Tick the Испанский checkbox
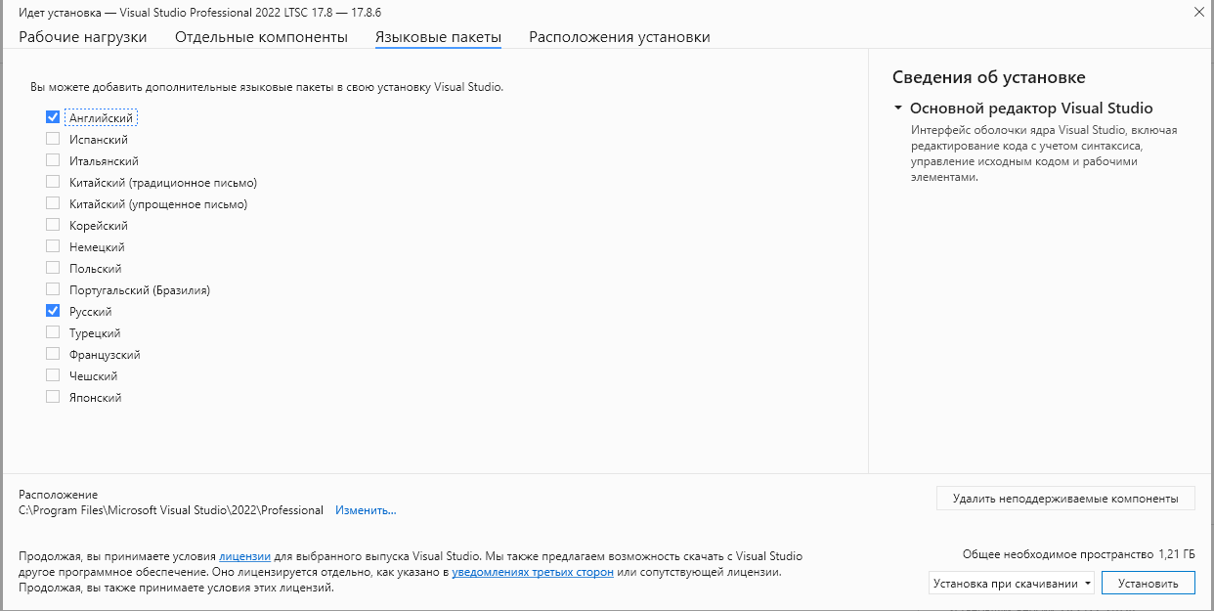Screen dimensions: 1214x611 click(53, 139)
